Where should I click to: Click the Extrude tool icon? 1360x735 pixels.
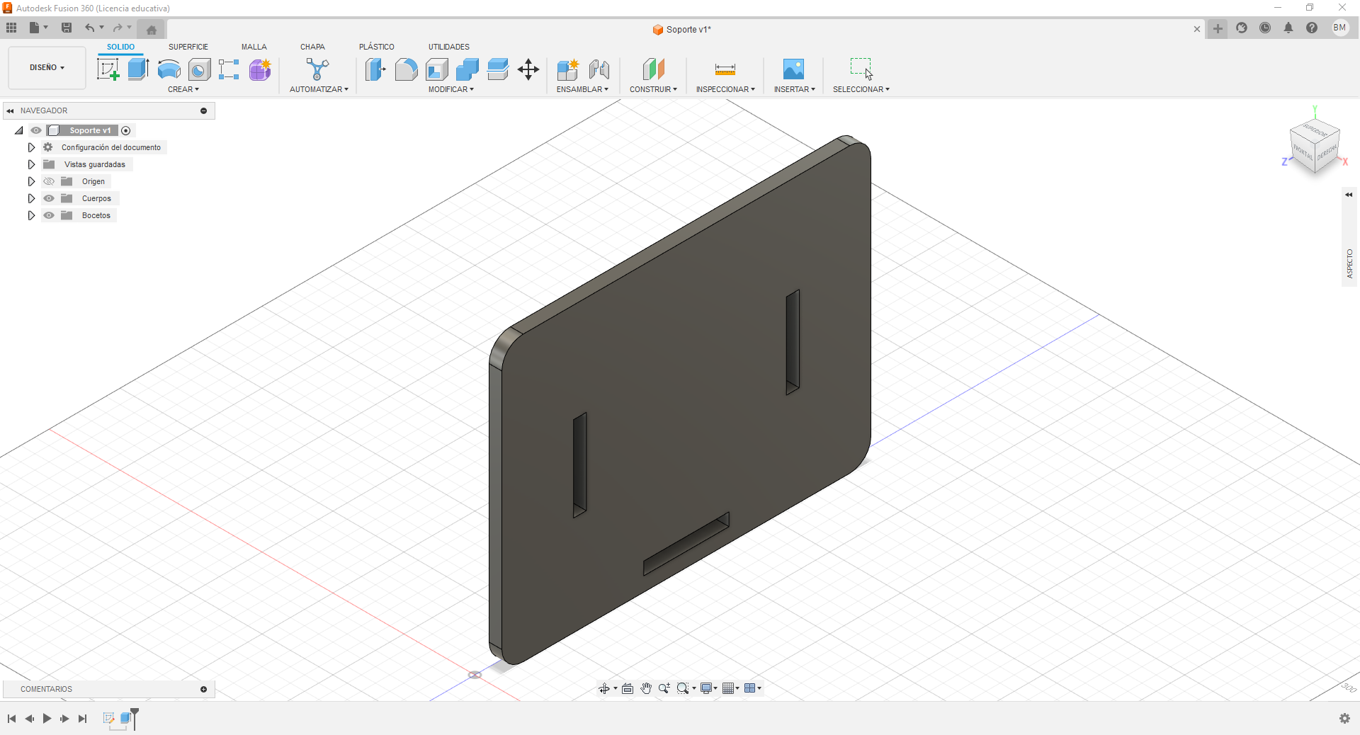coord(138,69)
